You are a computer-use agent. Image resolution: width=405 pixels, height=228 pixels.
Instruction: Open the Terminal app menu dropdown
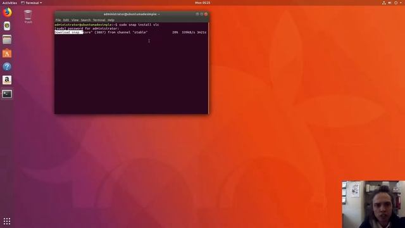[x=31, y=3]
